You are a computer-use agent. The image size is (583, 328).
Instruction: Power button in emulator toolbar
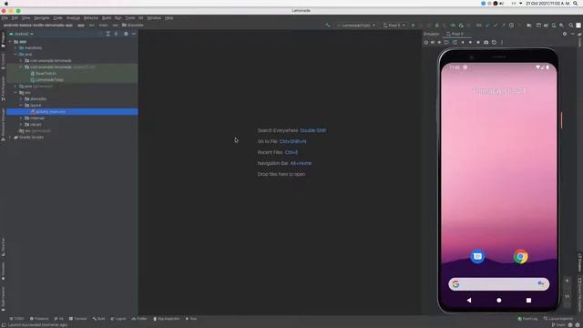tap(426, 43)
